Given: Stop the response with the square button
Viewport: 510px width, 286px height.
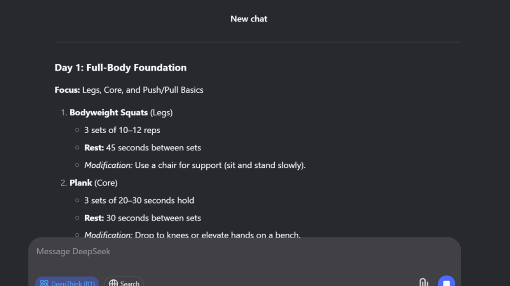Looking at the screenshot, I should click(x=446, y=282).
